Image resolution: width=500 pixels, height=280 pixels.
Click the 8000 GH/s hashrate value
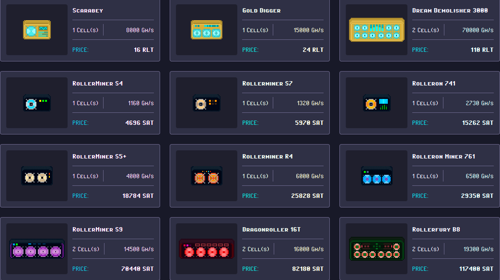click(x=140, y=30)
